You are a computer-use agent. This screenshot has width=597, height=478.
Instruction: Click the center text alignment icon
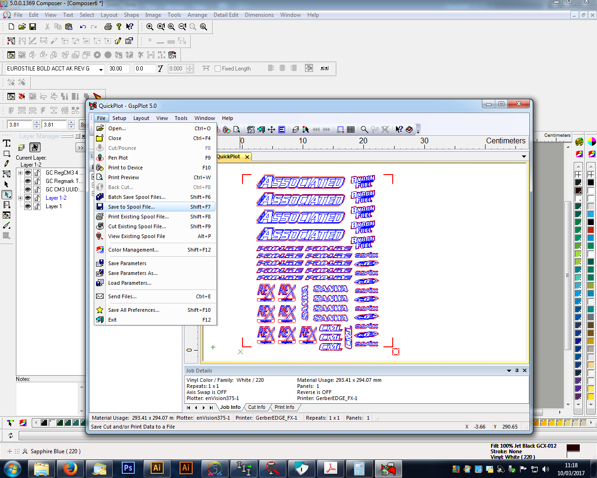point(282,68)
